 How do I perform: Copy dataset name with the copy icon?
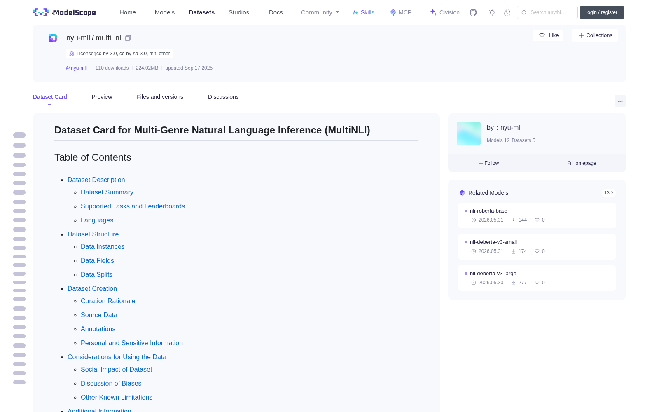(x=128, y=38)
